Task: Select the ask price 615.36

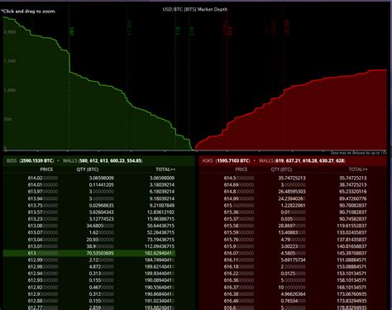Action: [x=239, y=212]
